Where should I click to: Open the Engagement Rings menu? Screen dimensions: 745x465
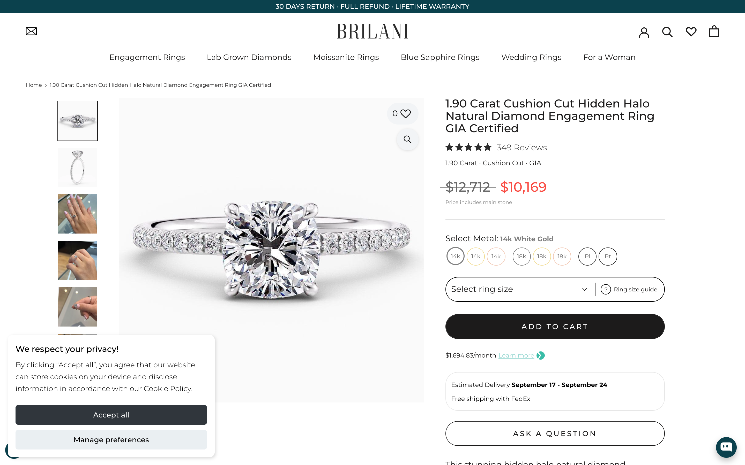point(147,57)
